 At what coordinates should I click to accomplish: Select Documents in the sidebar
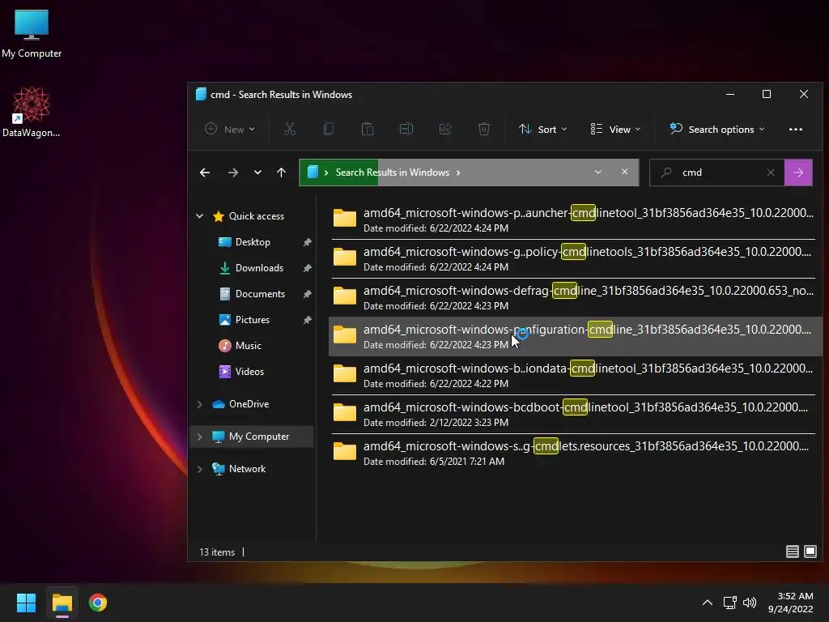point(260,294)
